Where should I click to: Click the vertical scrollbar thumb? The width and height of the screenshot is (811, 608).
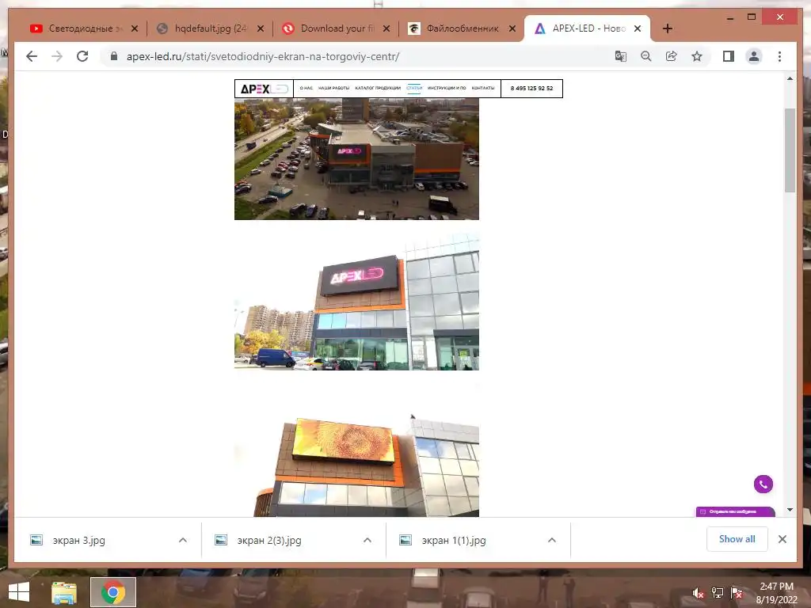(790, 150)
